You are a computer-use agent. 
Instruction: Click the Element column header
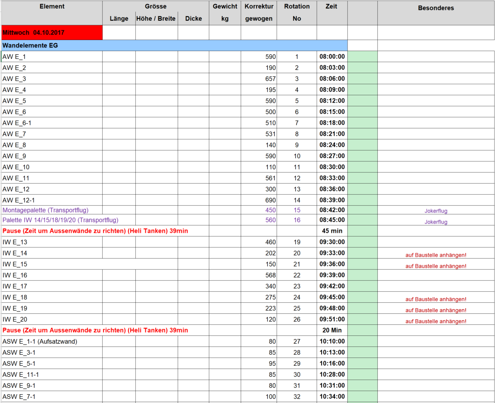click(52, 6)
